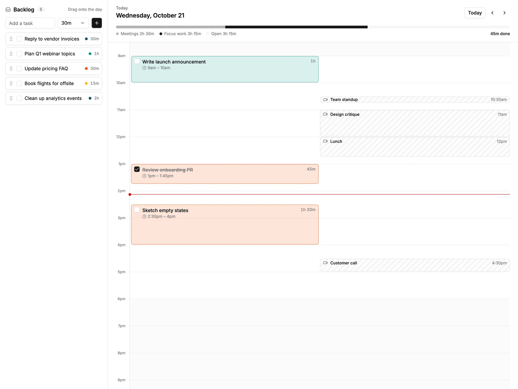Image resolution: width=518 pixels, height=389 pixels.
Task: Click the 45m done label
Action: 500,34
